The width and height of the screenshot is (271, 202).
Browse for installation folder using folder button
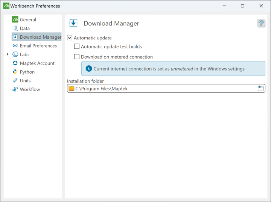(x=261, y=89)
